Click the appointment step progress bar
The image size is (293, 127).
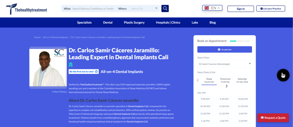pyautogui.click(x=240, y=41)
